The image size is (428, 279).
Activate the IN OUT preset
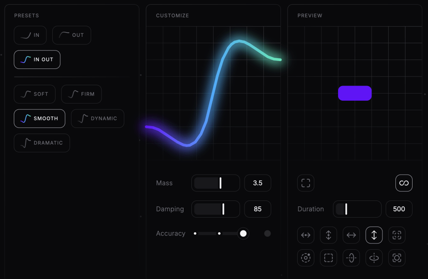(37, 59)
